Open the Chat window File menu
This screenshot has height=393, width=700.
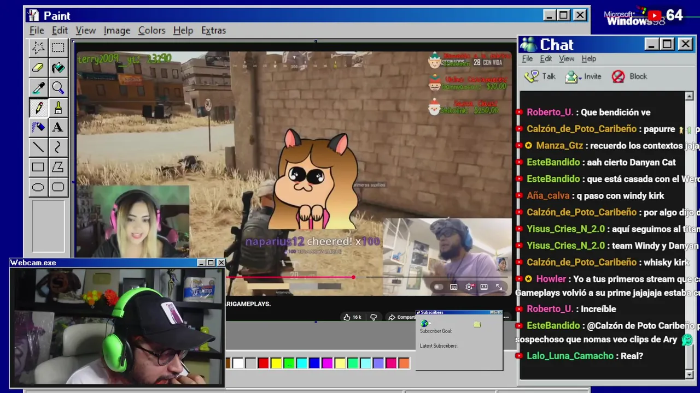pos(527,58)
